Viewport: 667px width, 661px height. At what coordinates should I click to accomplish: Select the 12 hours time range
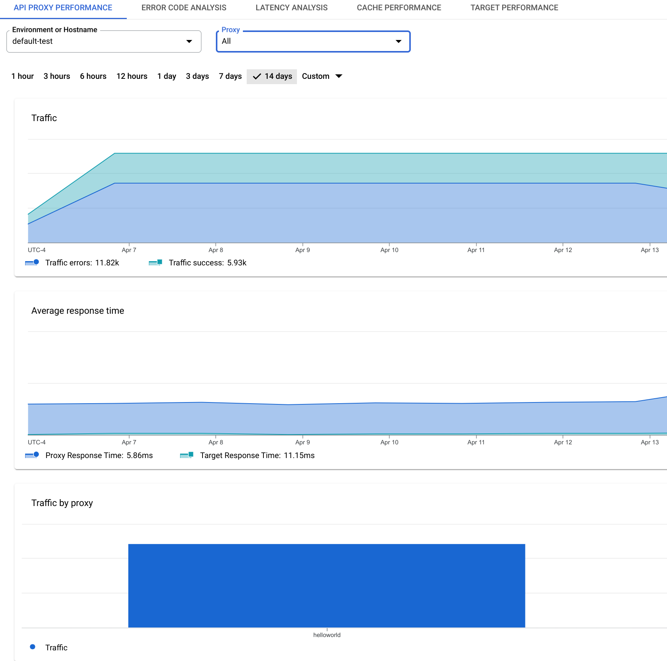132,76
